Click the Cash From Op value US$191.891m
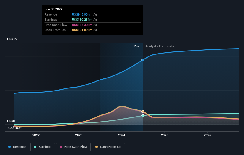Image resolution: width=244 pixels, height=155 pixels. (x=82, y=30)
